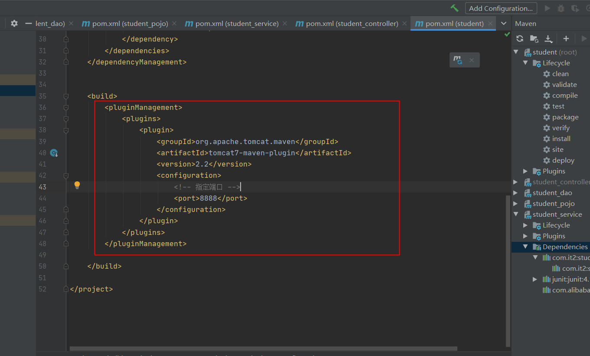The width and height of the screenshot is (590, 356).
Task: Click the Add Maven Projects plus icon
Action: tap(566, 39)
